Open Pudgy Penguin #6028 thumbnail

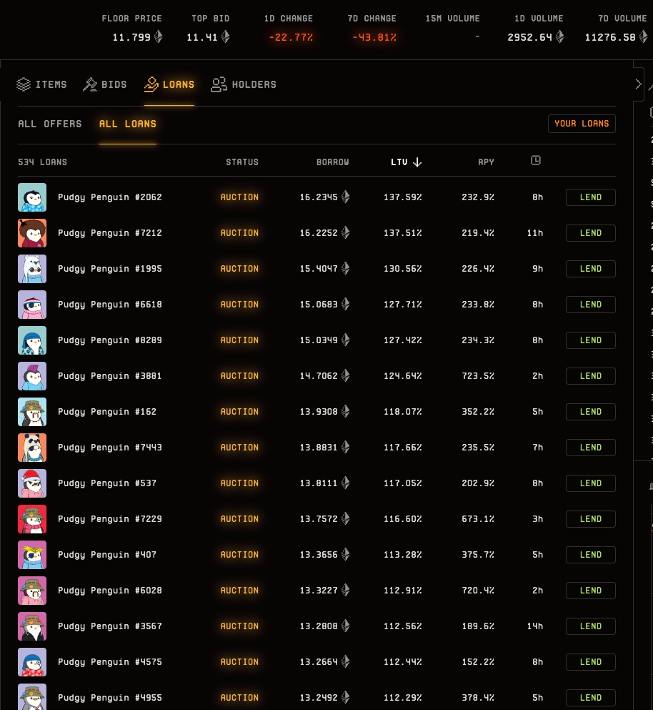pos(32,591)
